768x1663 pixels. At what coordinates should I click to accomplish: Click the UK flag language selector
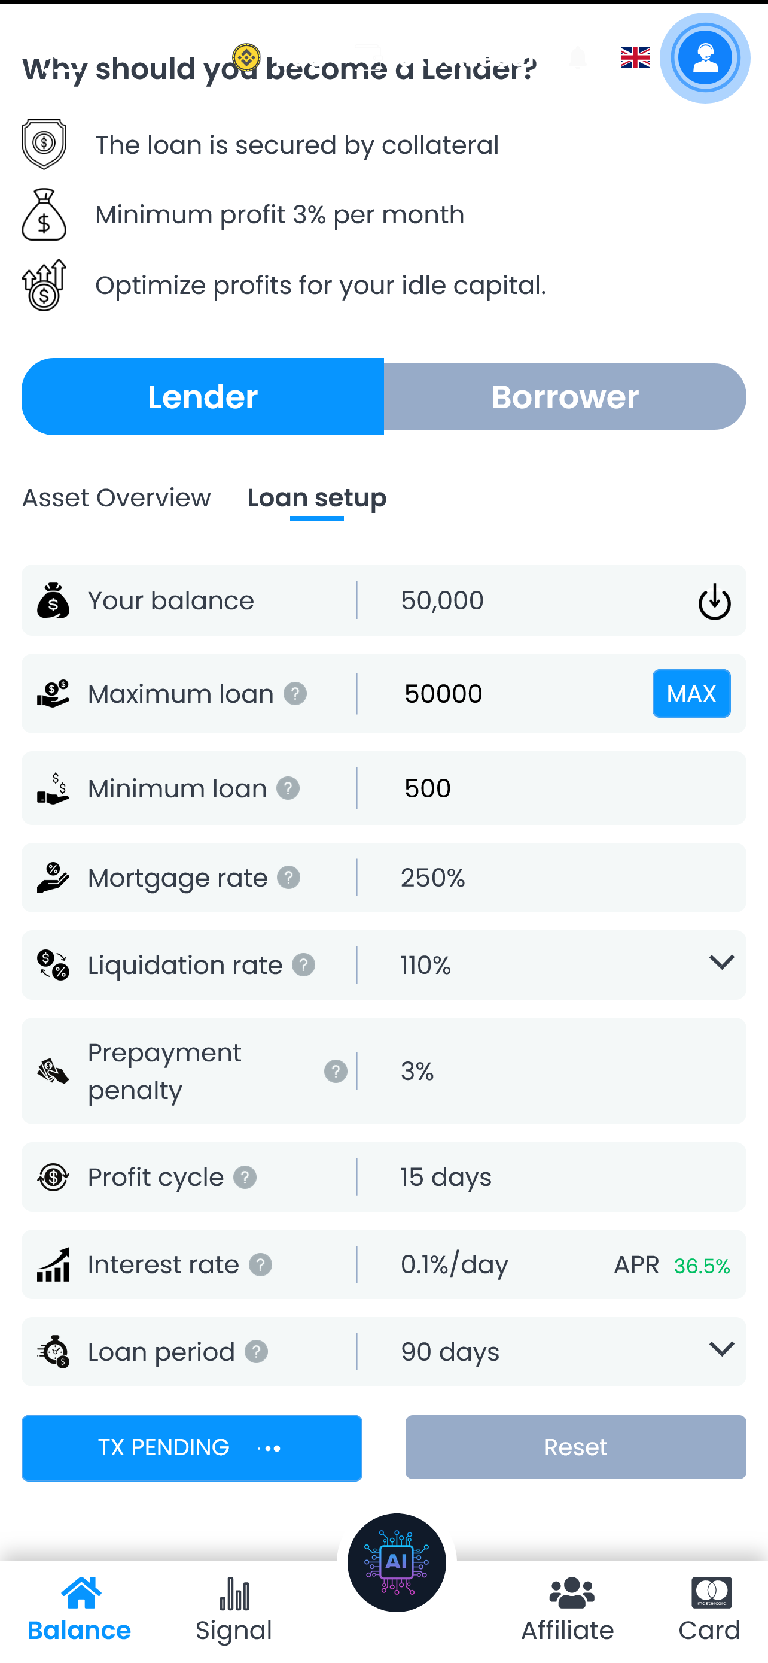[x=635, y=58]
